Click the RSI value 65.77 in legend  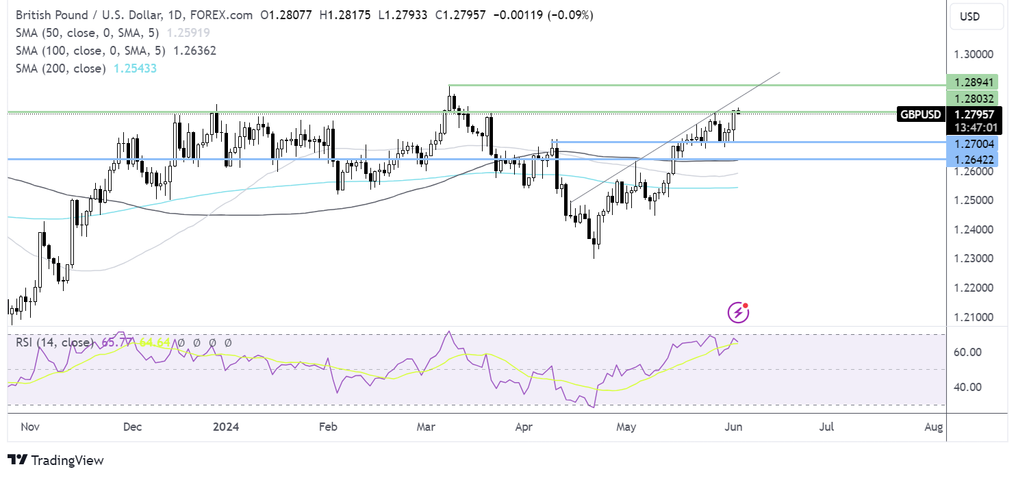coord(118,342)
